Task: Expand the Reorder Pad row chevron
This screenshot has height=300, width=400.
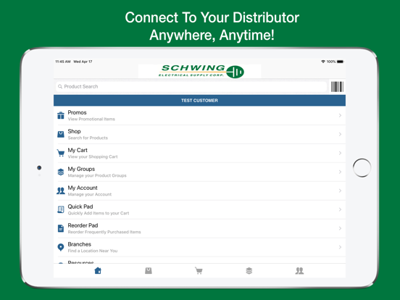Action: pyautogui.click(x=340, y=228)
